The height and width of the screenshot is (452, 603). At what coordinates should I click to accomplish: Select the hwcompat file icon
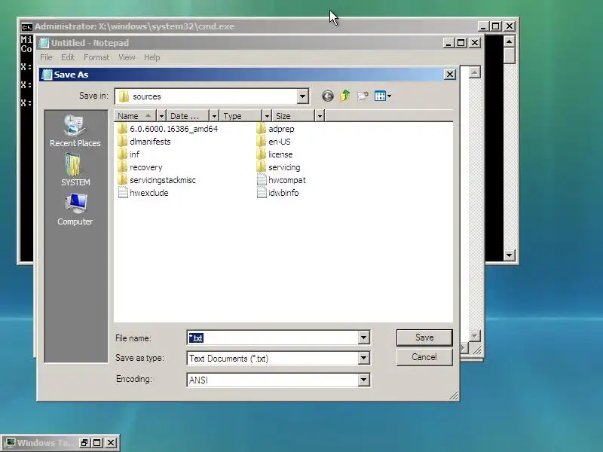[x=262, y=180]
